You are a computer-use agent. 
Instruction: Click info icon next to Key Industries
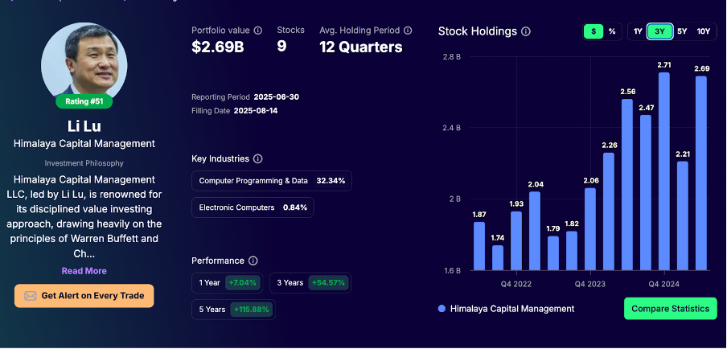click(258, 159)
